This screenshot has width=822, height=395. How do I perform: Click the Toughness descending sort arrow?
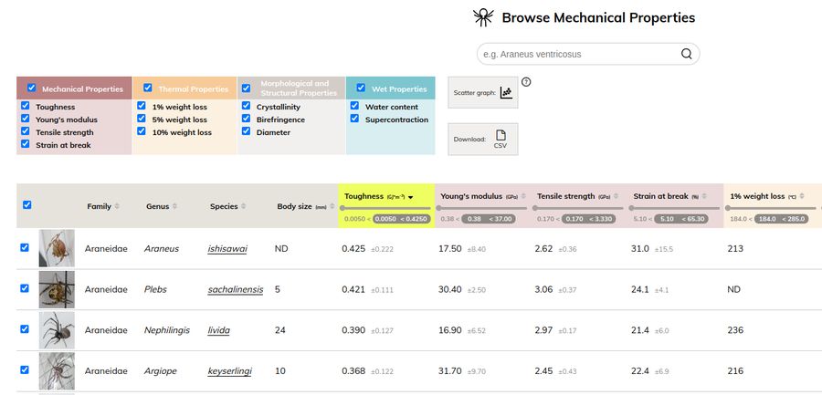[x=411, y=196]
